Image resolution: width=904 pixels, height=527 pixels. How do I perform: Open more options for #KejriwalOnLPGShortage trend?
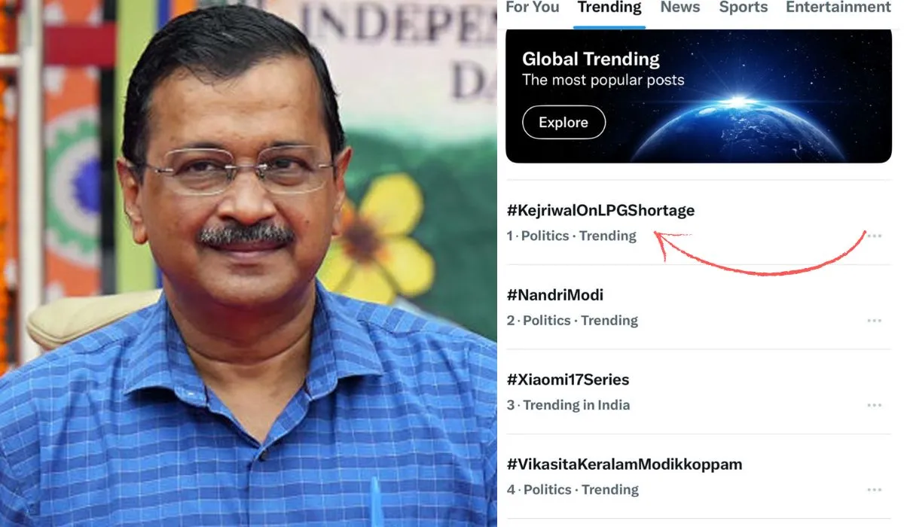click(875, 235)
